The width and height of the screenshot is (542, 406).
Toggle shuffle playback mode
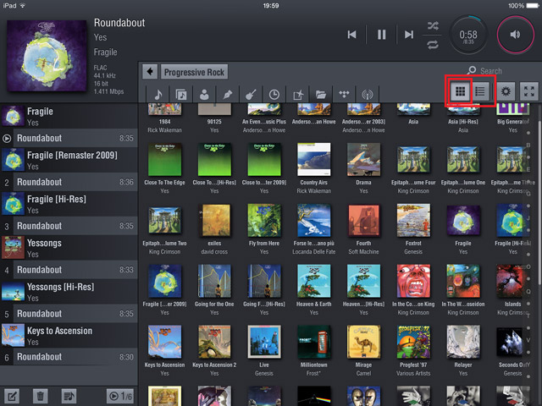[x=433, y=25]
